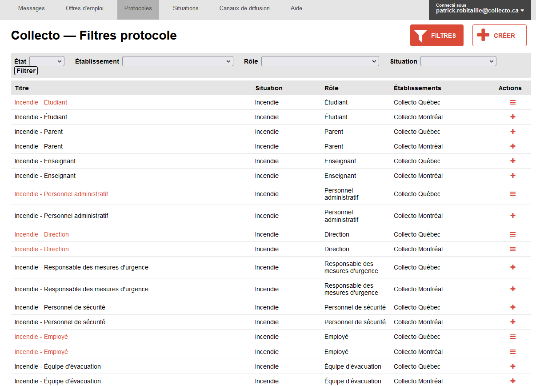
Task: Expand the Établissement dropdown
Action: click(x=177, y=61)
